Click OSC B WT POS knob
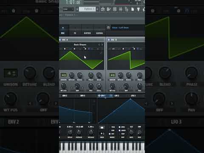 pos(112,86)
